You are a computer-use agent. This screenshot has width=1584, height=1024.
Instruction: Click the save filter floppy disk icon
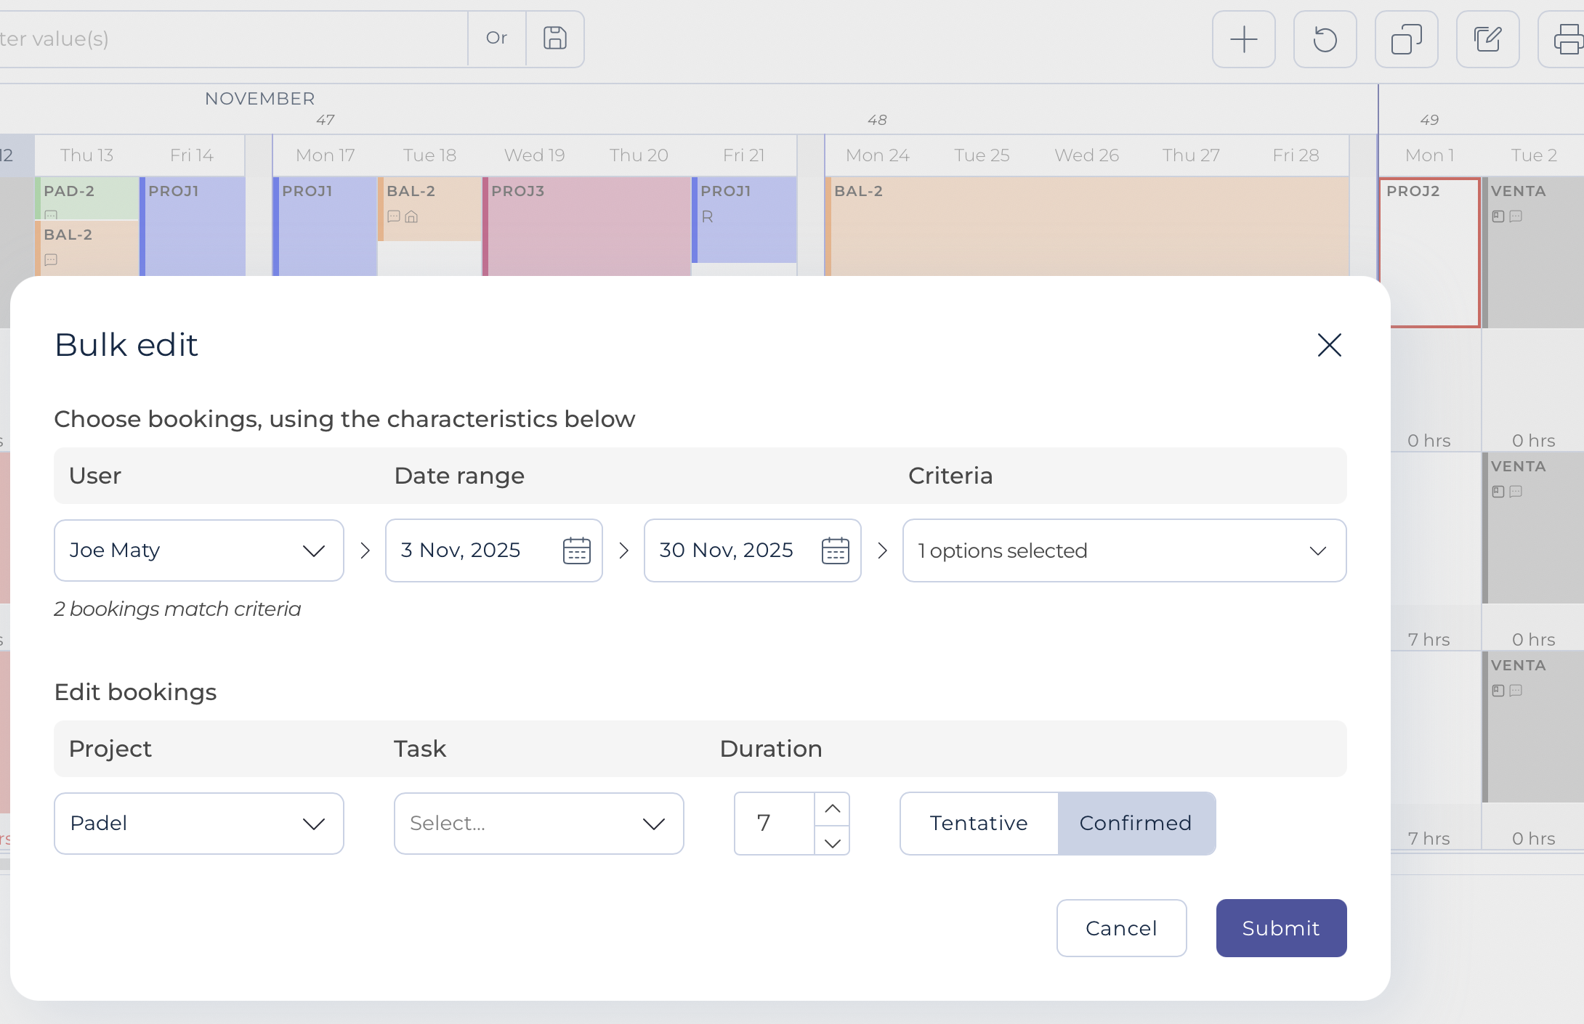click(554, 38)
